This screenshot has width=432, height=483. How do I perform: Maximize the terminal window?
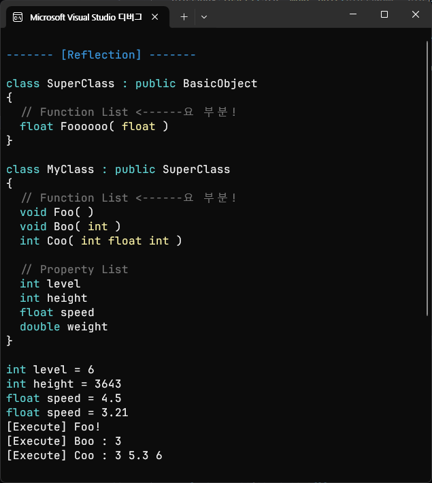click(x=384, y=14)
